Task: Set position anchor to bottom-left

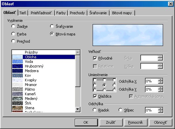Action: (95, 90)
